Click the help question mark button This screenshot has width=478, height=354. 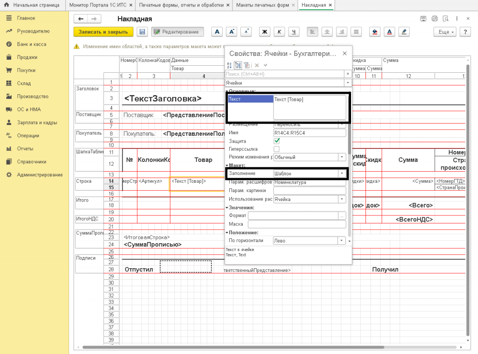point(464,32)
